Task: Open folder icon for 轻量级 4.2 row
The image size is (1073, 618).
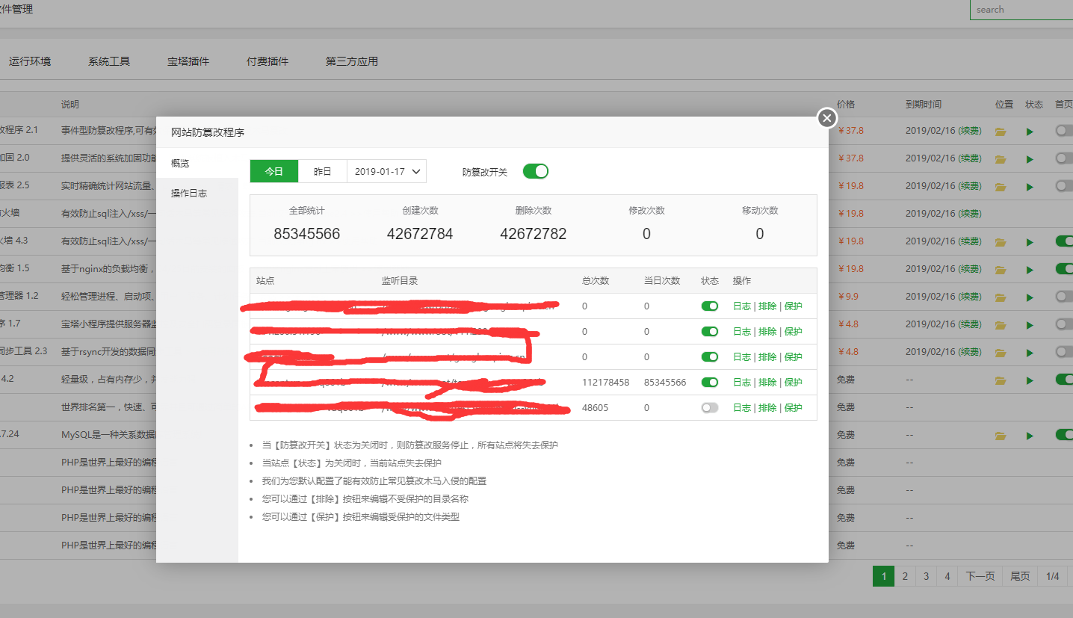Action: (1001, 380)
